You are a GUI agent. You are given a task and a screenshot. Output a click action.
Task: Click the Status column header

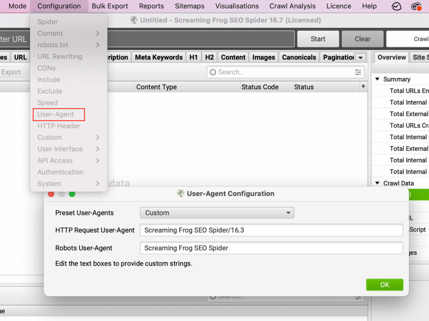click(326, 87)
